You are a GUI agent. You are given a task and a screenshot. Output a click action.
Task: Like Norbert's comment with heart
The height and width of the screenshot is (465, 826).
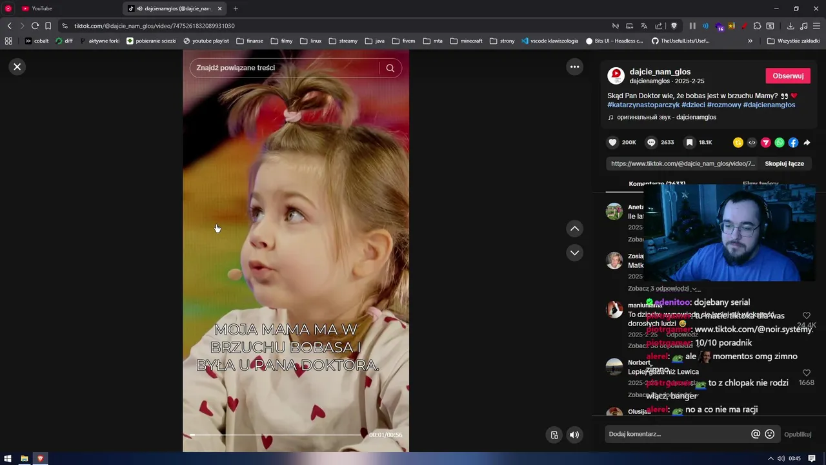(x=806, y=373)
